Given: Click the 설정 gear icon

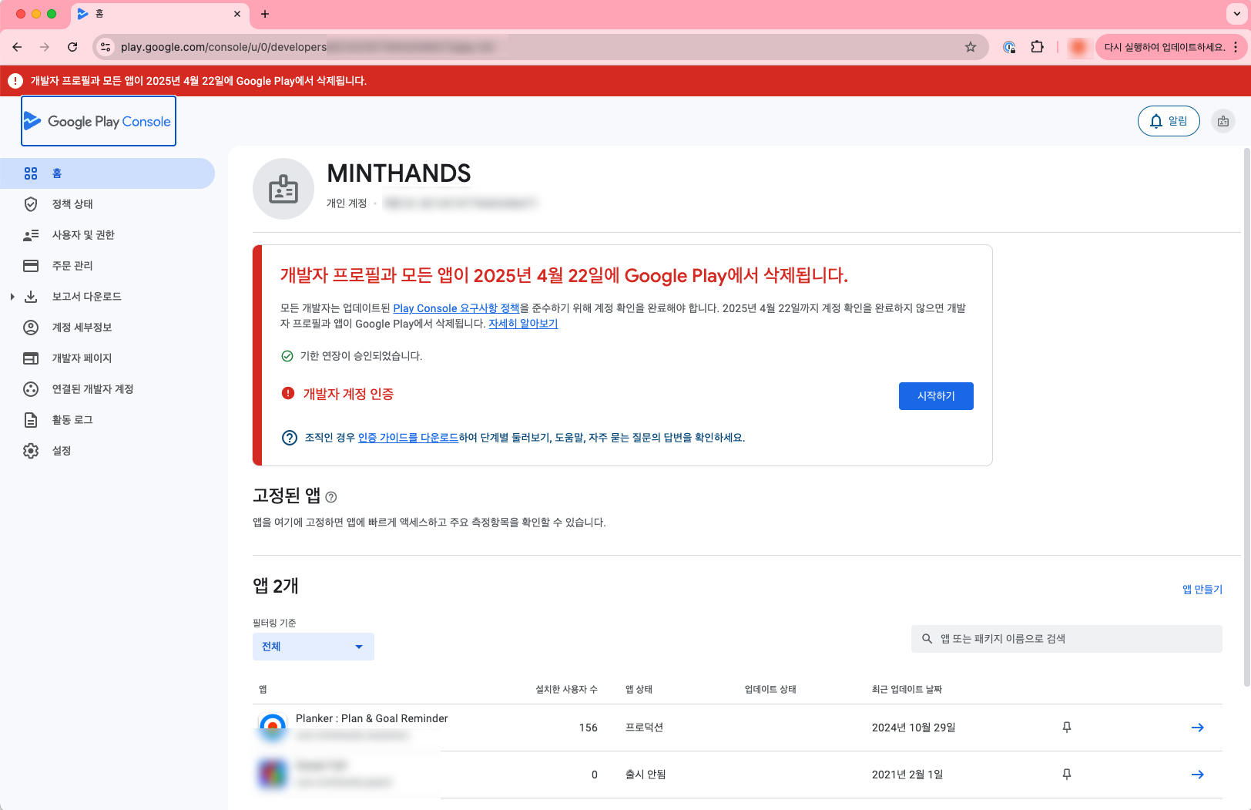Looking at the screenshot, I should [31, 451].
